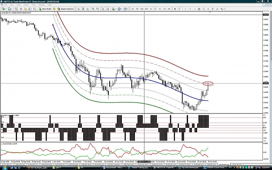Click the Expert Advisors button
272x170 pixels.
(x=65, y=9)
